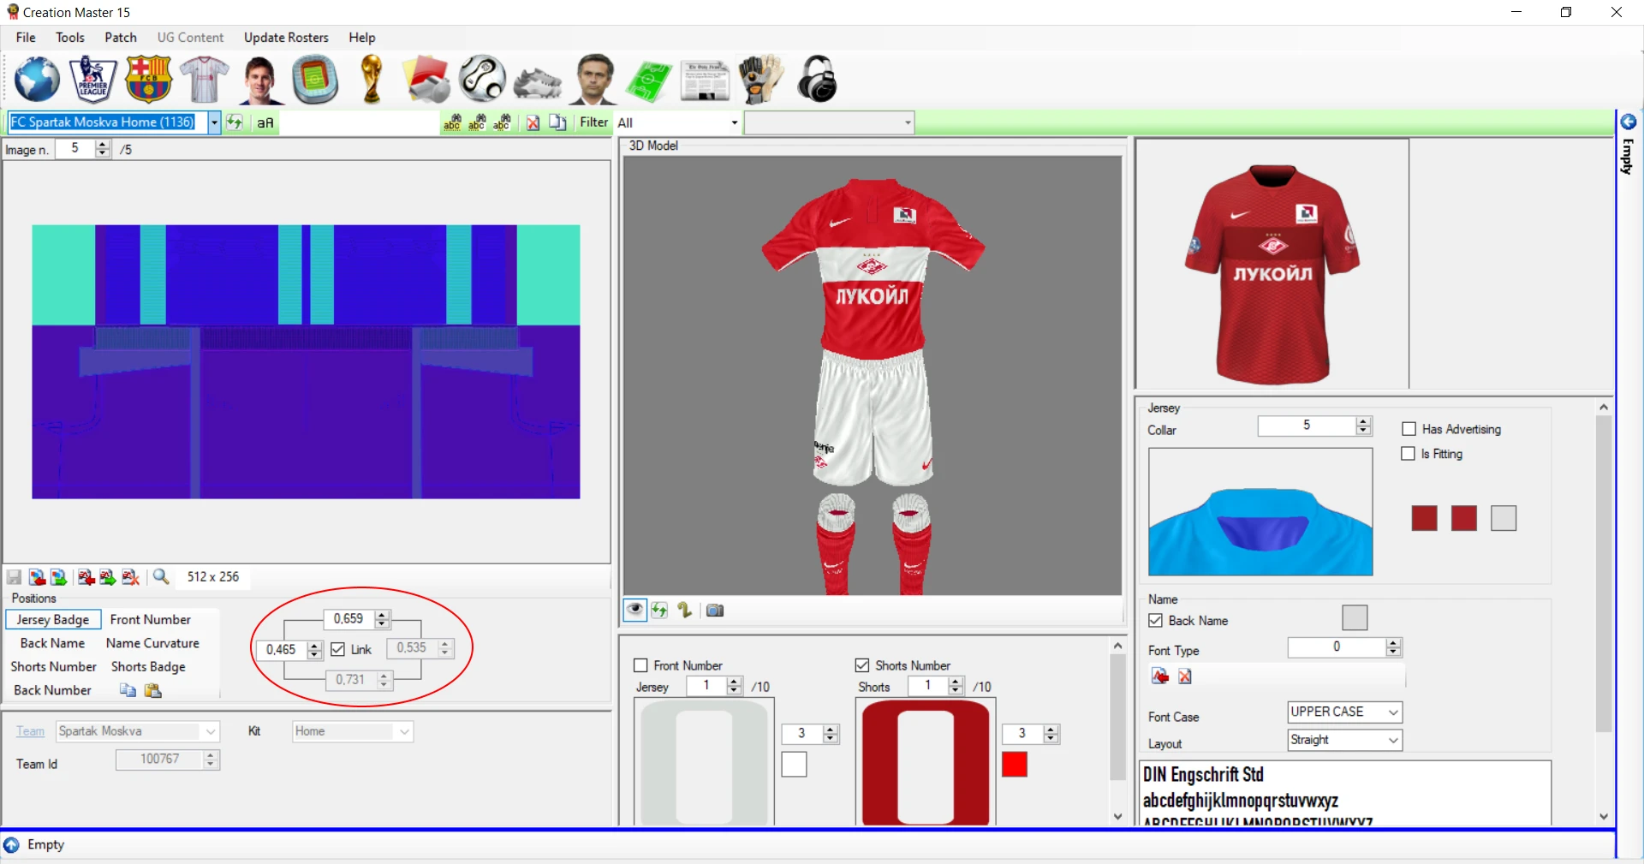This screenshot has height=864, width=1644.
Task: Open the Player editor face icon
Action: pyautogui.click(x=259, y=80)
